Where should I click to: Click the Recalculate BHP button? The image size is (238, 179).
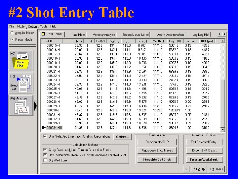[x=157, y=142]
